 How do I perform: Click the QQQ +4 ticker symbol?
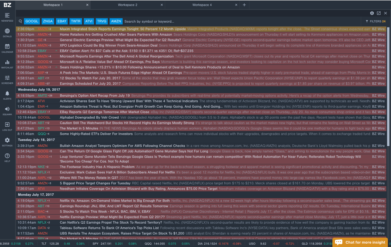pos(43,134)
